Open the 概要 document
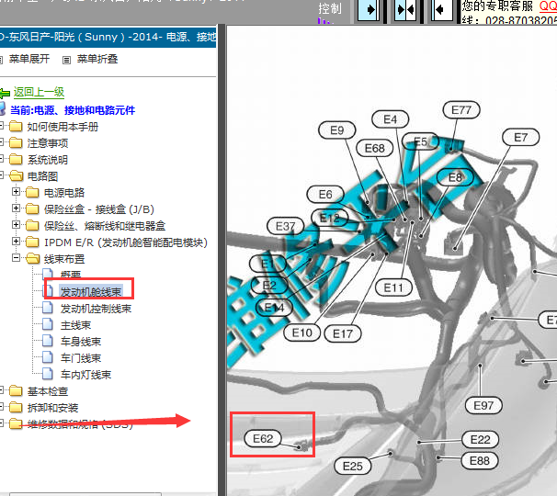This screenshot has width=557, height=496. [x=71, y=275]
